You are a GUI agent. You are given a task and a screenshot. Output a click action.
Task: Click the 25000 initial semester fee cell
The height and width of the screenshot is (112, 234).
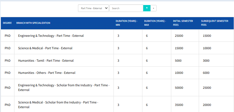pos(179,36)
